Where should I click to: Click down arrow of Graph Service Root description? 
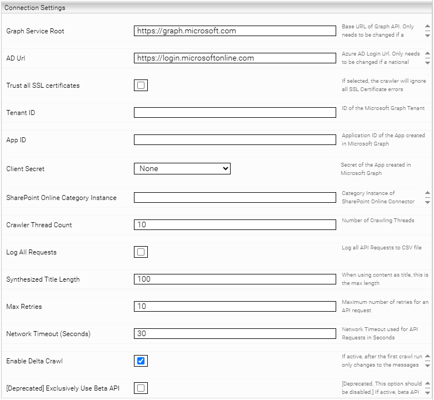pyautogui.click(x=427, y=35)
